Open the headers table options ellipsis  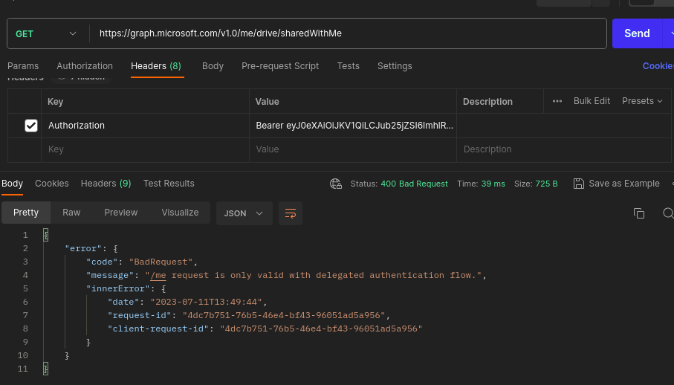click(557, 101)
